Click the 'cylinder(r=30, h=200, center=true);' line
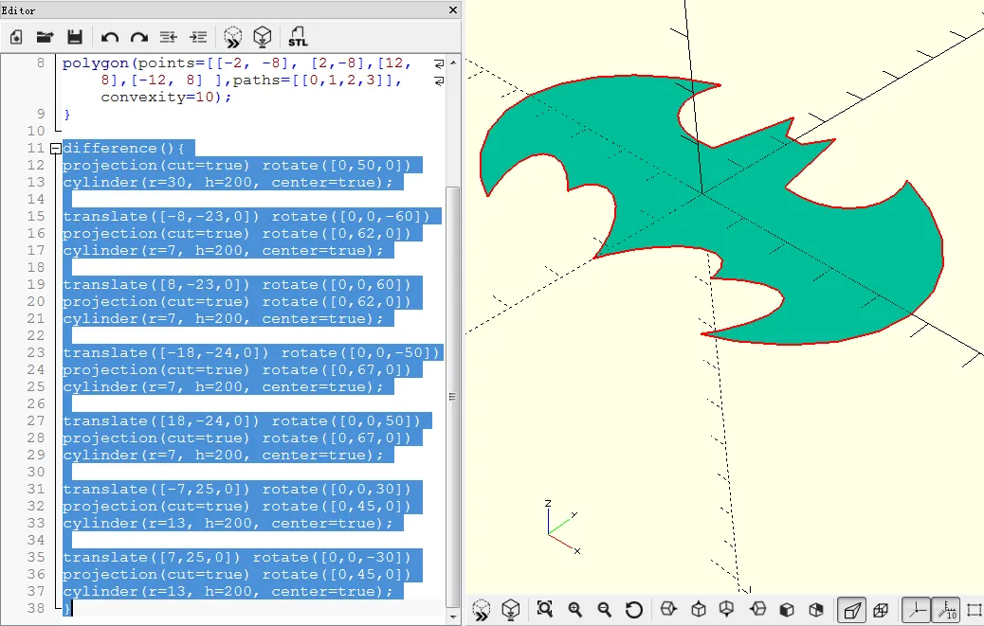Image resolution: width=984 pixels, height=626 pixels. (x=228, y=183)
